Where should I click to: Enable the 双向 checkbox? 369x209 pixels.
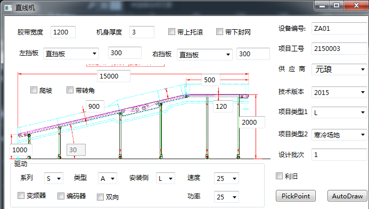(101, 197)
